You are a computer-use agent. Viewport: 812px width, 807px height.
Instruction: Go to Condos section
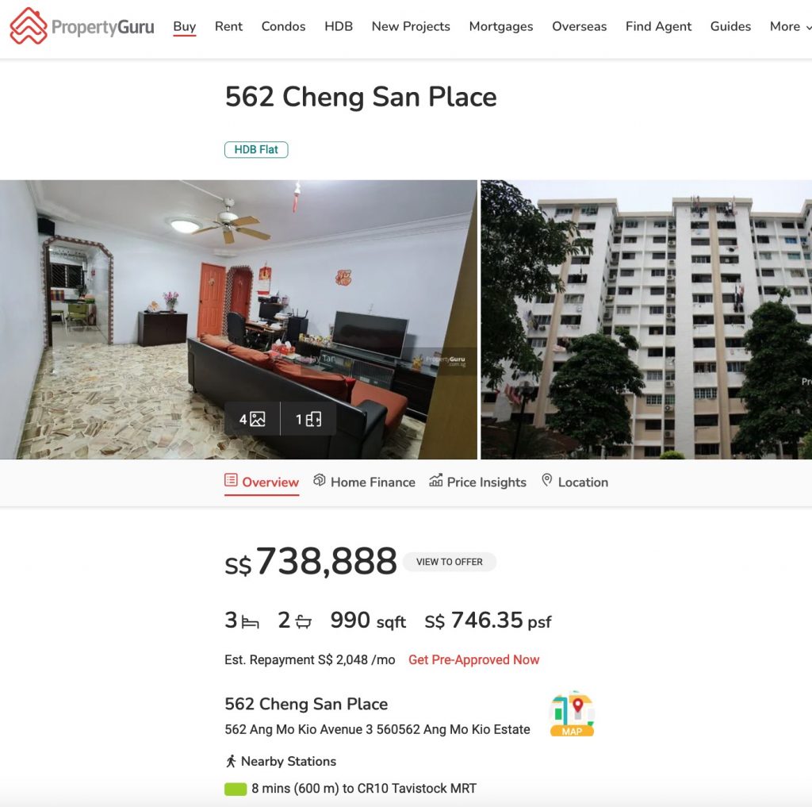pos(283,26)
